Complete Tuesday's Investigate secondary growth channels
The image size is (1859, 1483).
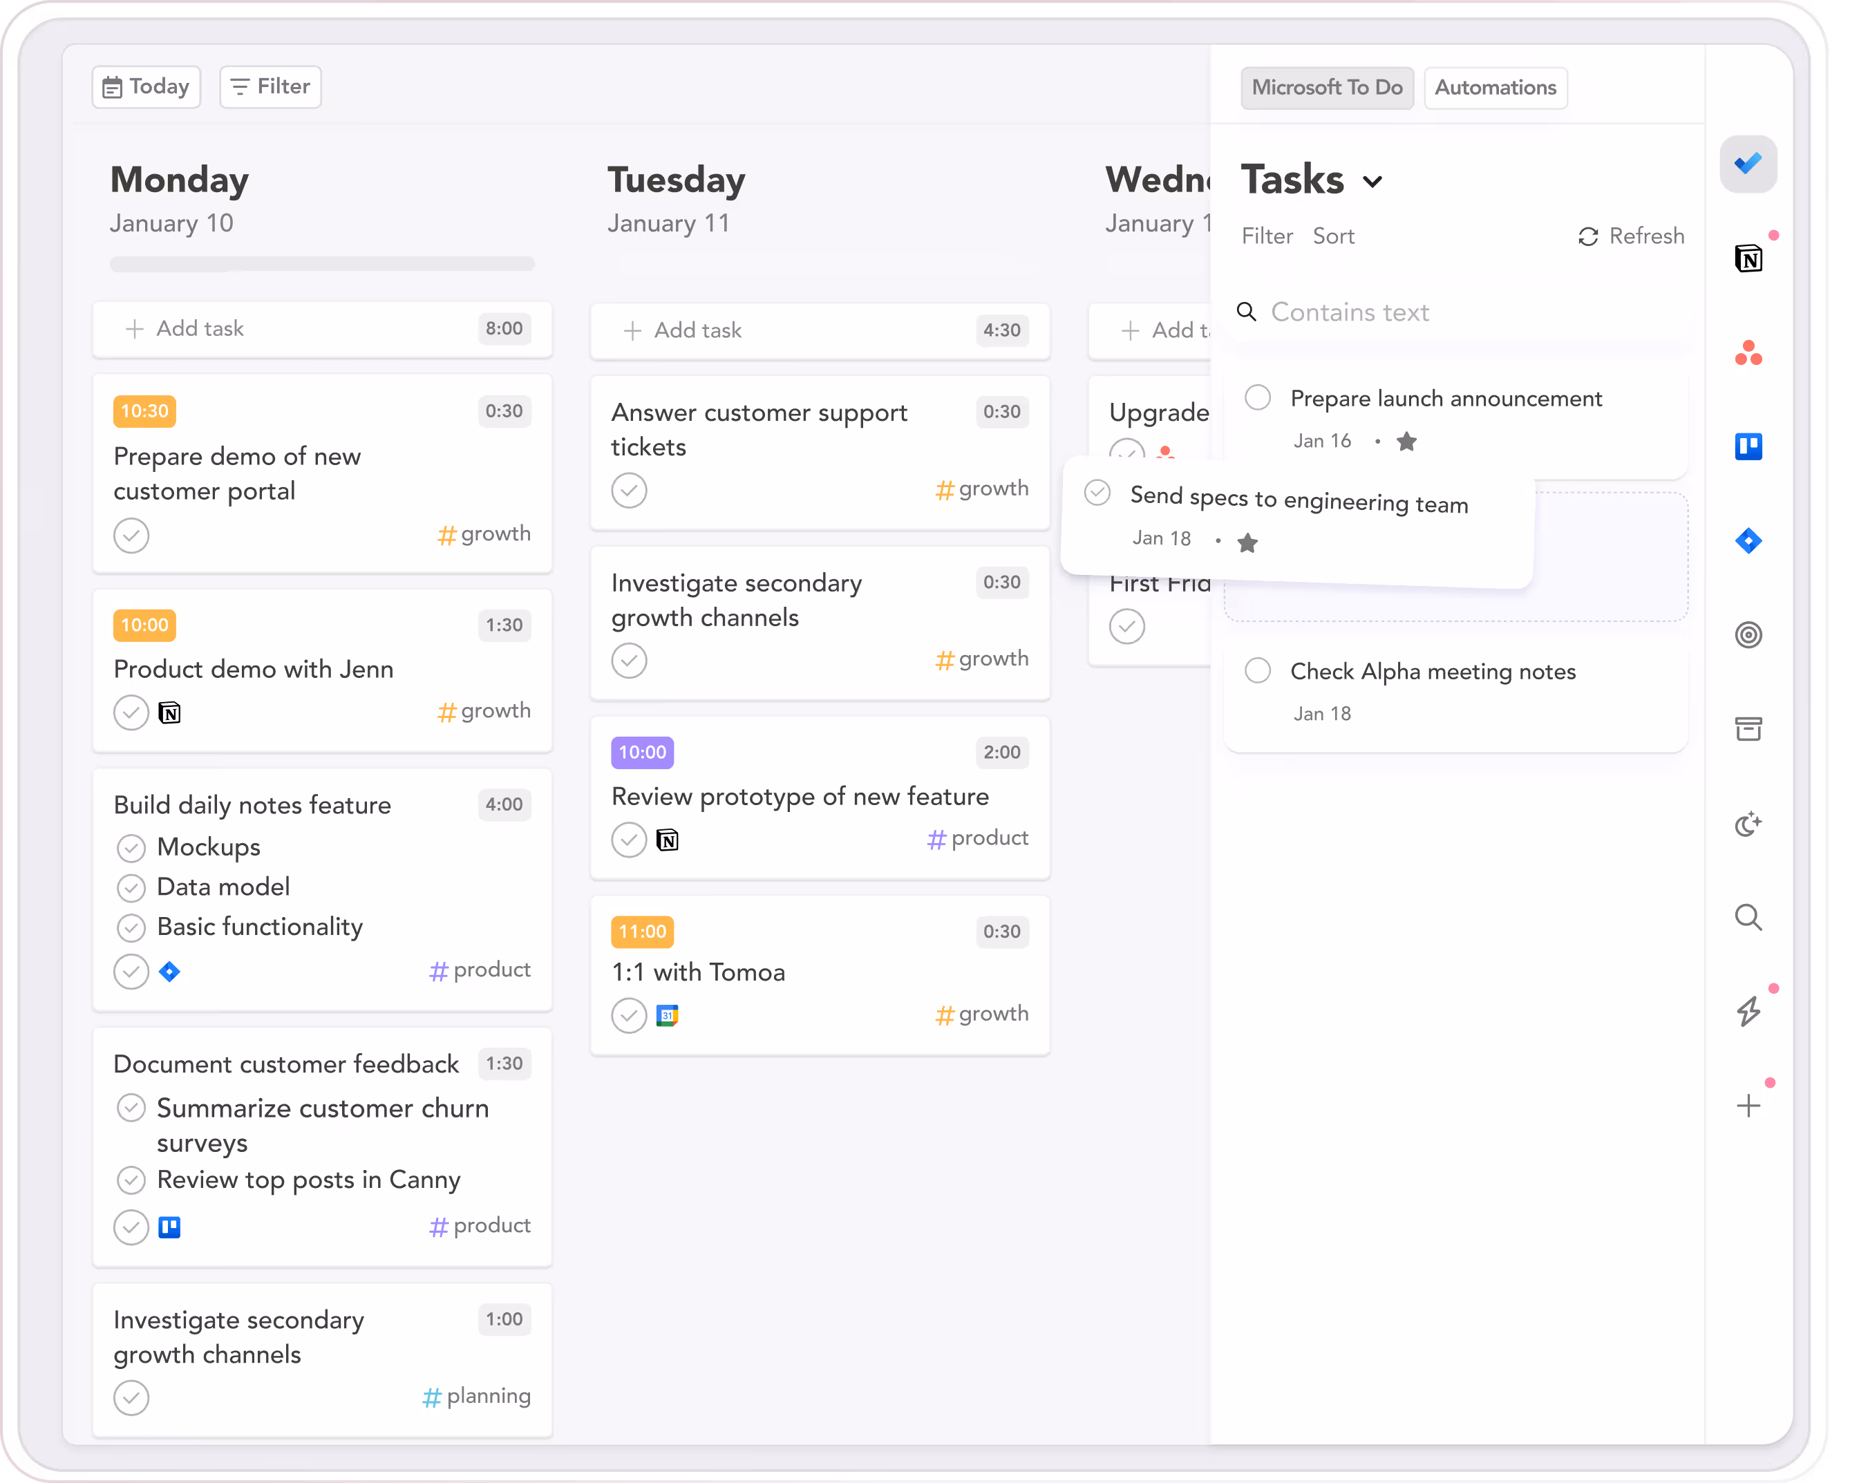point(629,661)
